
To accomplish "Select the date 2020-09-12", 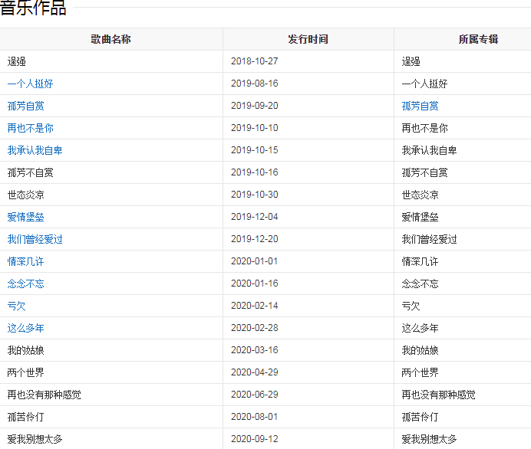I will [x=254, y=439].
